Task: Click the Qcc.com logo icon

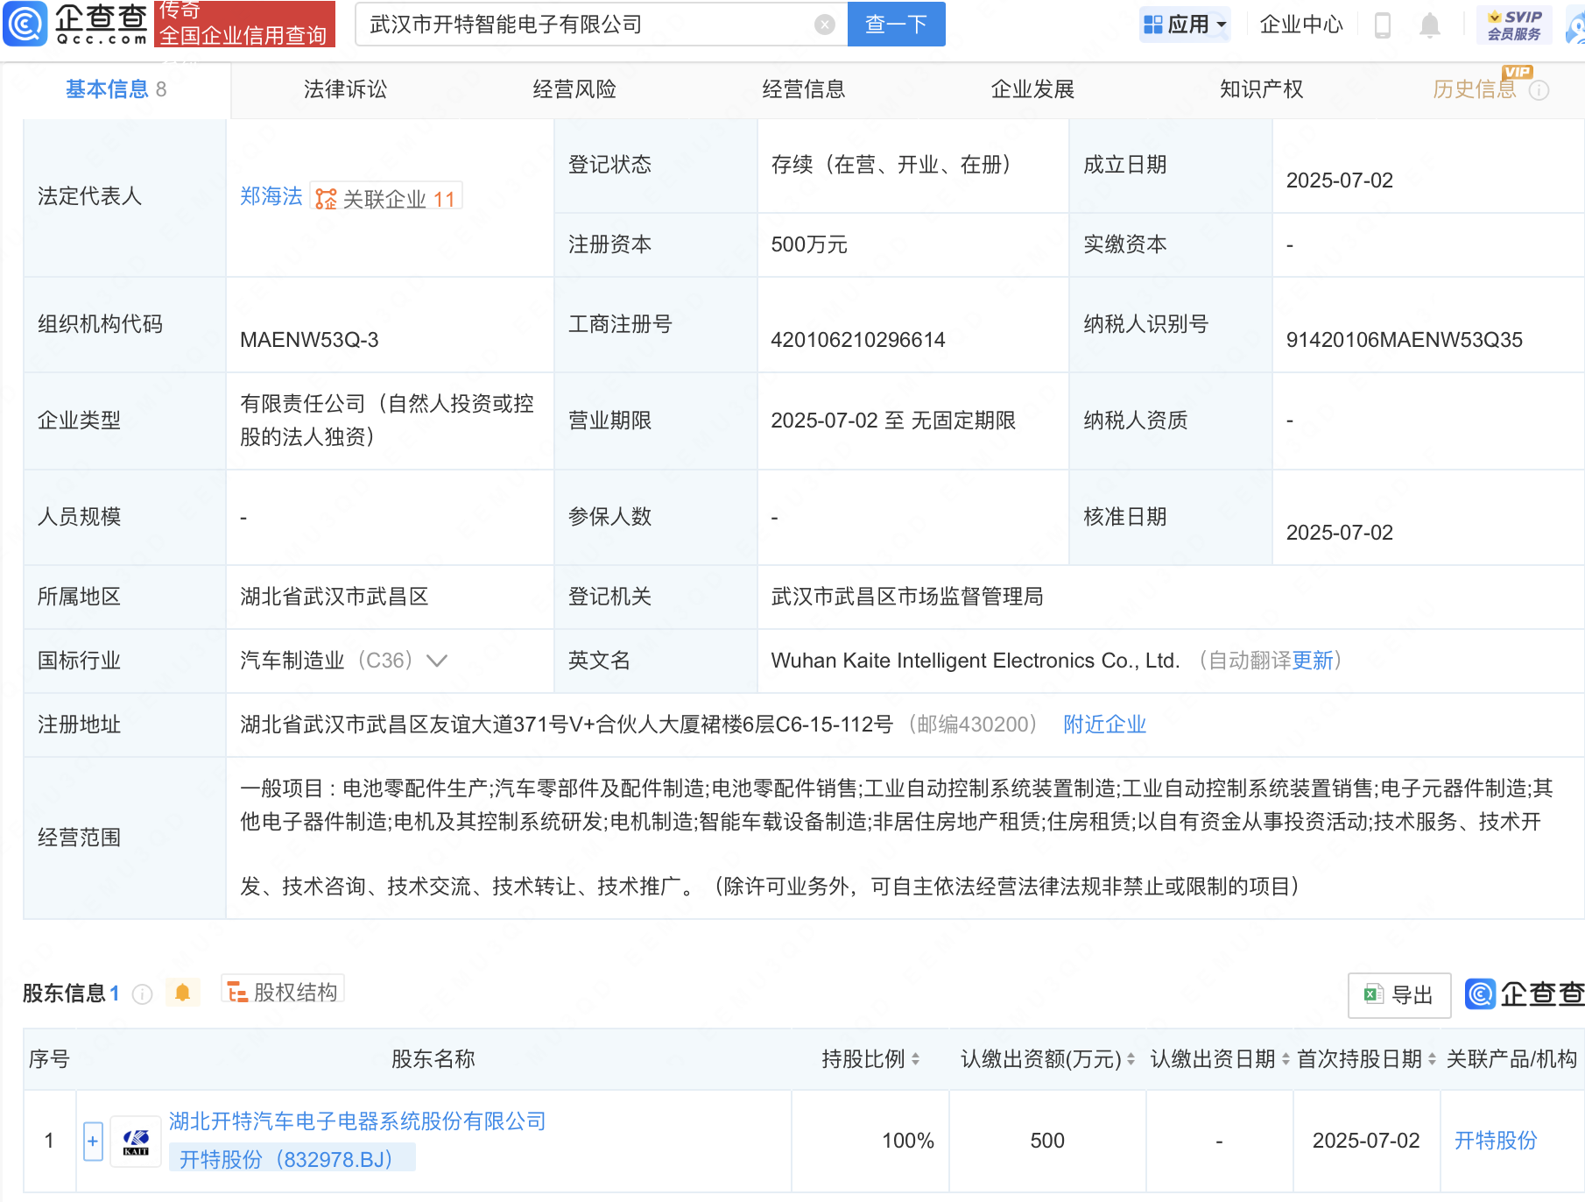Action: point(25,24)
